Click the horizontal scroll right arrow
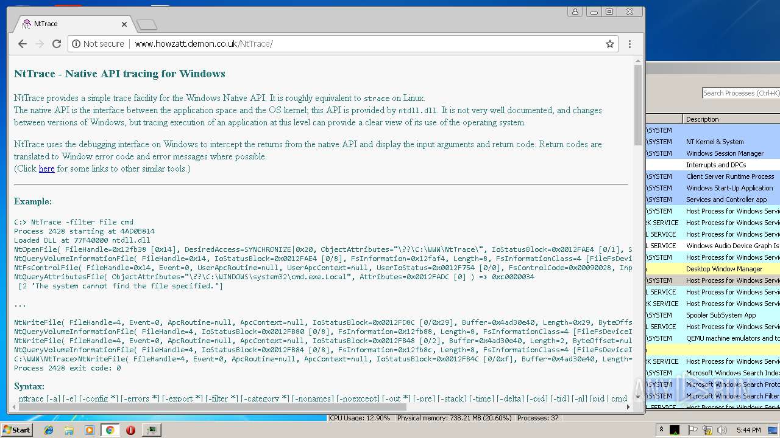The image size is (780, 438). [629, 406]
